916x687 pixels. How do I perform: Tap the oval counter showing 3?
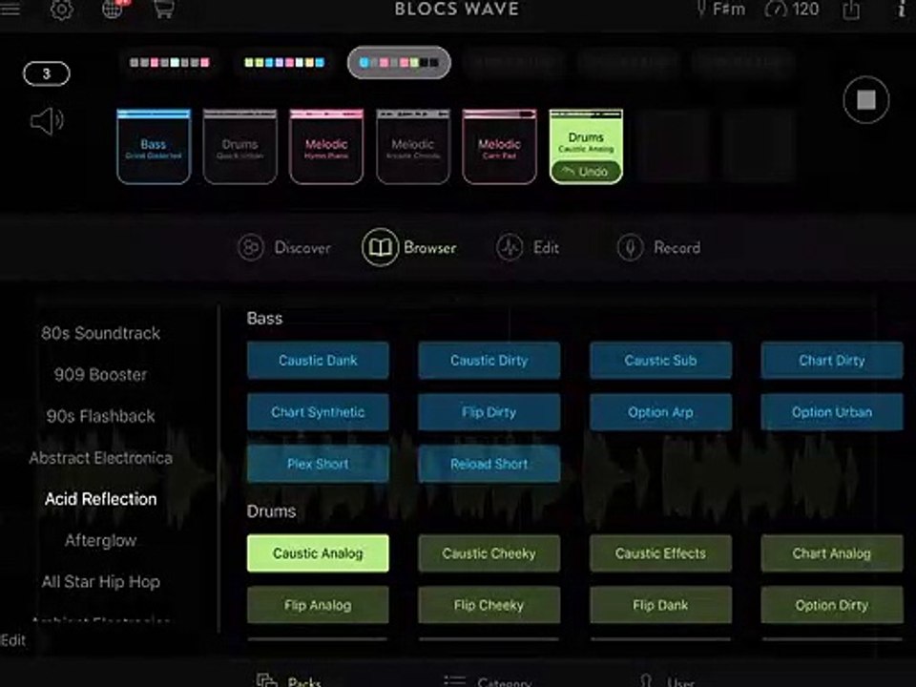point(46,73)
